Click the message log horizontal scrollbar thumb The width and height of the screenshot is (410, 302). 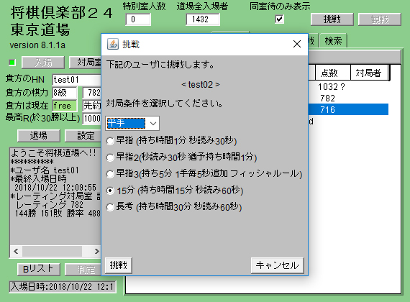pyautogui.click(x=52, y=251)
